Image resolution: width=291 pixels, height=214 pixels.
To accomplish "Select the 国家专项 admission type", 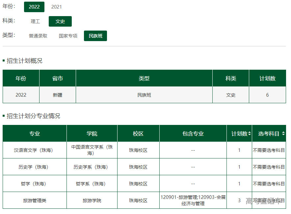I will 68,36.
